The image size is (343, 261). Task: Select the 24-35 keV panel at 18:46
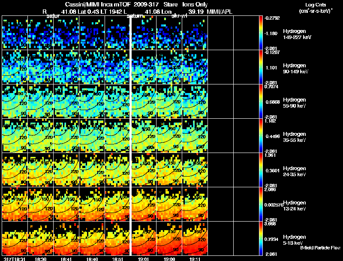(92, 170)
